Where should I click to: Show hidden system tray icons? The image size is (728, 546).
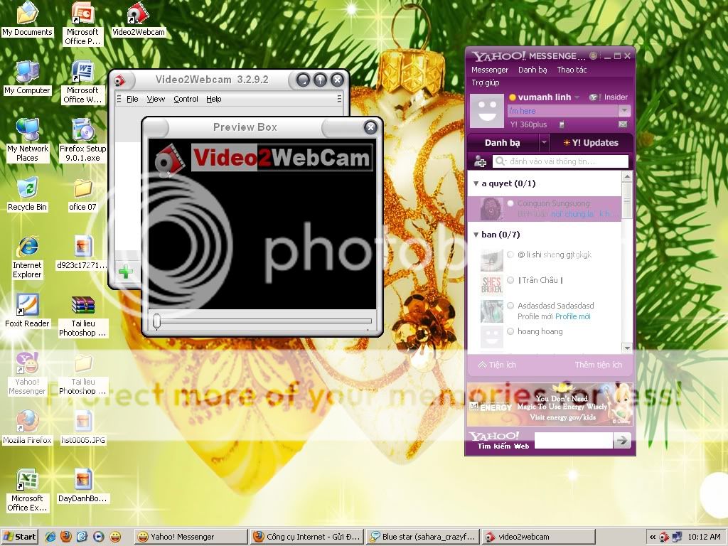(x=653, y=537)
